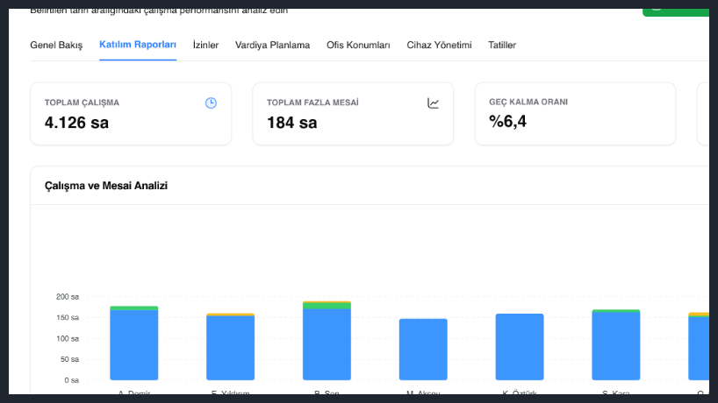Click the K. Öztürk chart bar
This screenshot has height=403, width=718.
click(x=520, y=347)
